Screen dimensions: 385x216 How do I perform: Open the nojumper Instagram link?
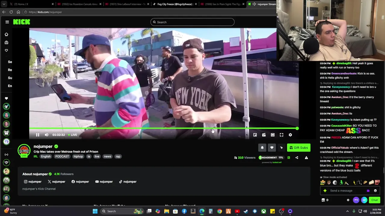(33, 181)
